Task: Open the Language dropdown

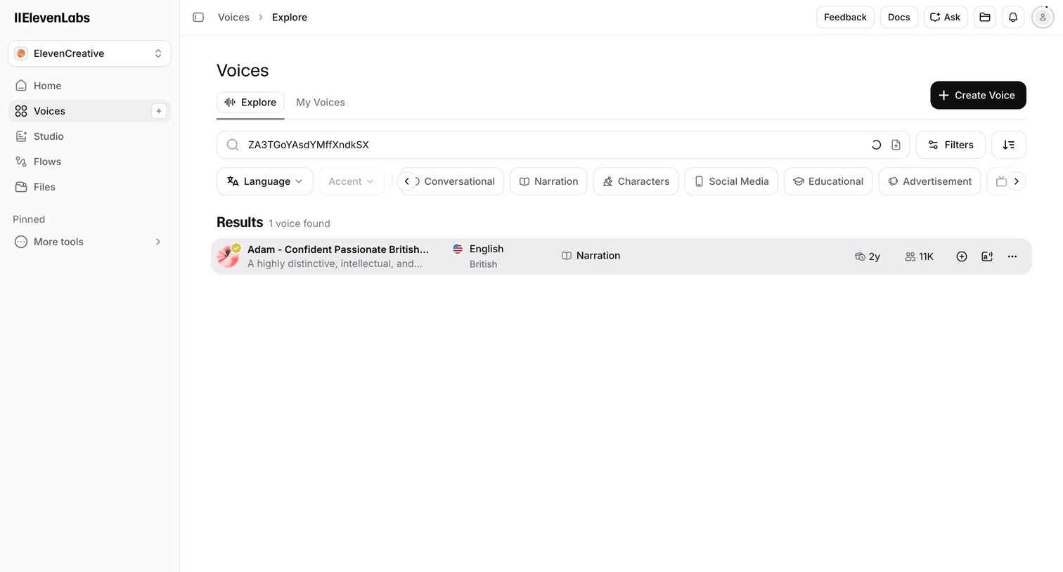Action: tap(265, 181)
